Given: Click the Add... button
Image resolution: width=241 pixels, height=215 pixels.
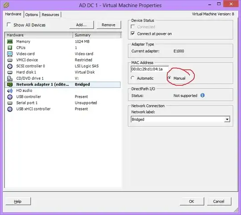Looking at the screenshot, I should [81, 25].
